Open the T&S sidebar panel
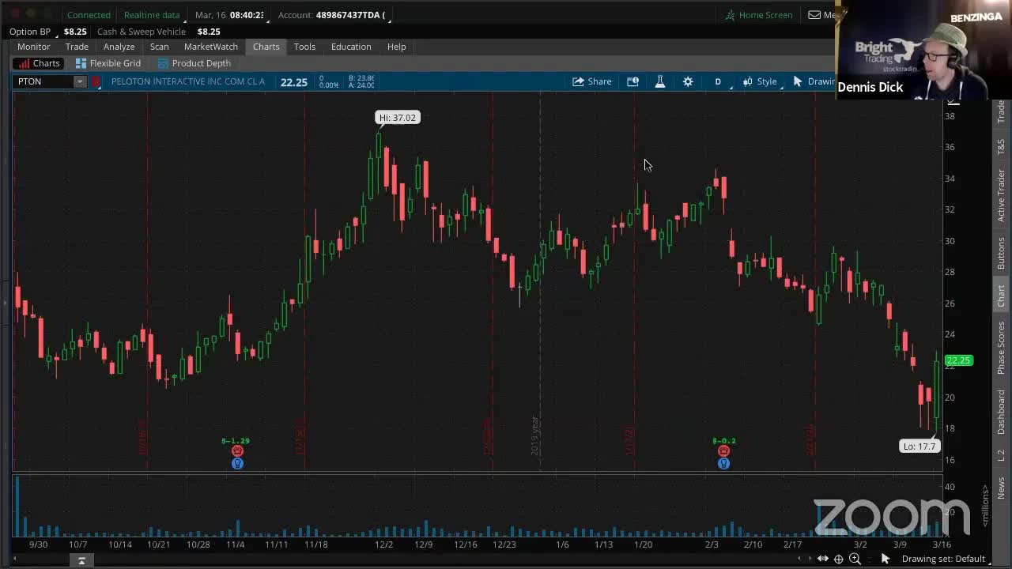Viewport: 1012px width, 569px height. [x=1001, y=146]
